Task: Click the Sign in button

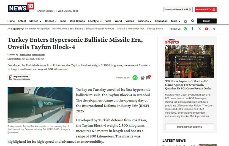Action: pos(207,21)
